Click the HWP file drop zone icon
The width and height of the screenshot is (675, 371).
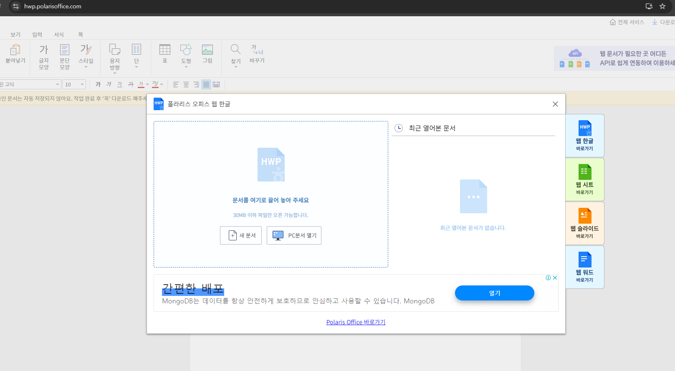coord(271,164)
